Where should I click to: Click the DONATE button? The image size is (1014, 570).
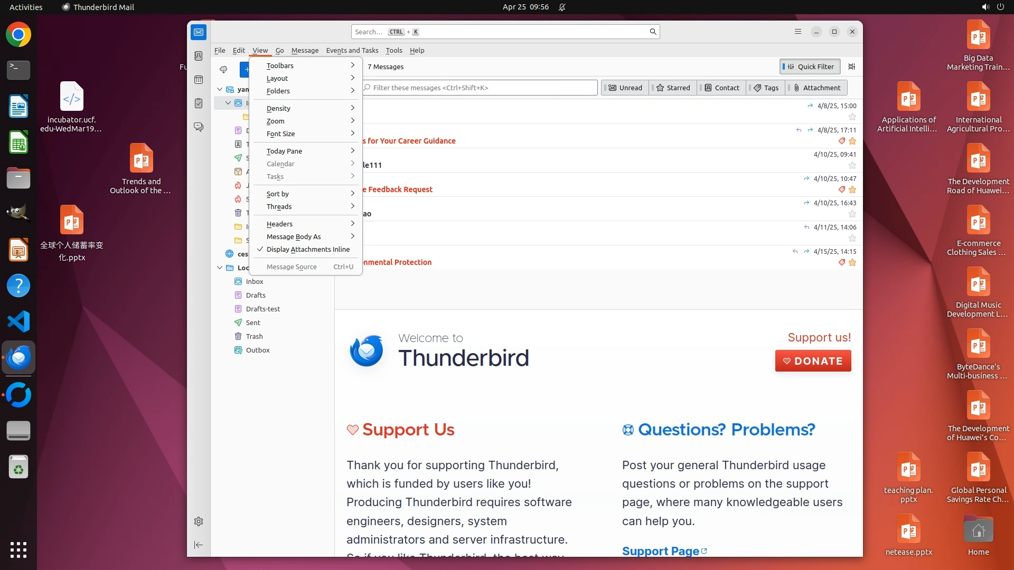pos(813,361)
